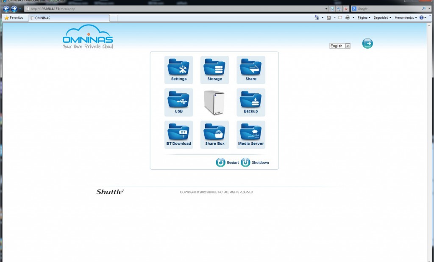Go forward with browser Forward button

[14, 9]
